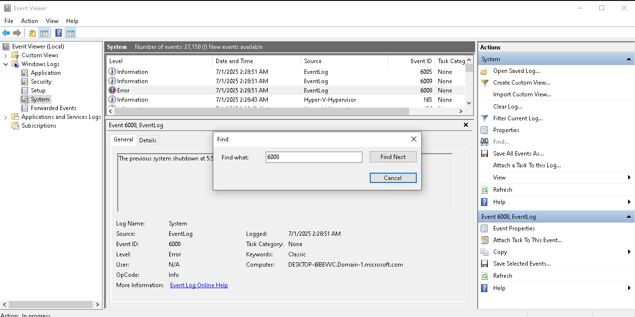
Task: Click the Setup log icon in tree
Action: [x=25, y=91]
